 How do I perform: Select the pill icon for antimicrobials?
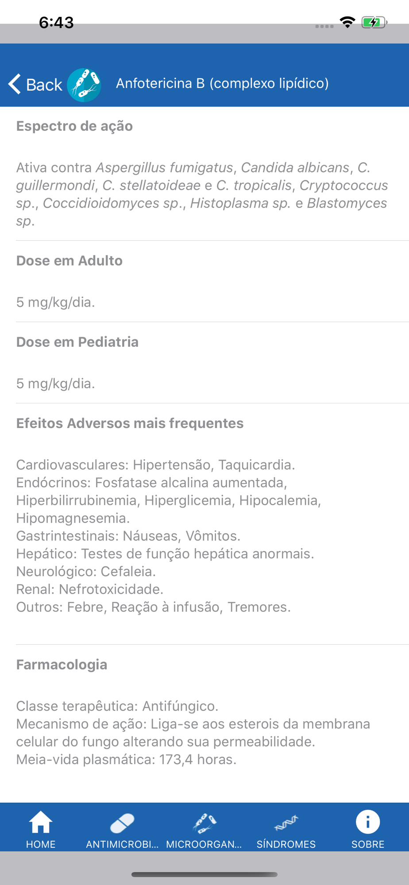122,823
